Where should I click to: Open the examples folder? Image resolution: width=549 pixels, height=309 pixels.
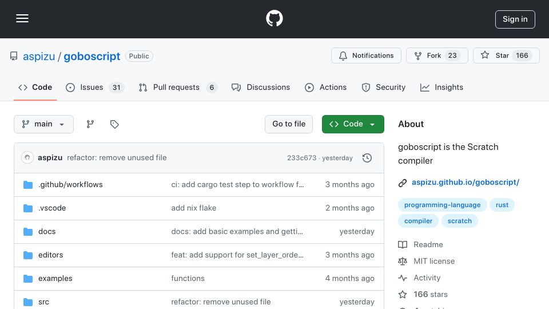(x=55, y=279)
